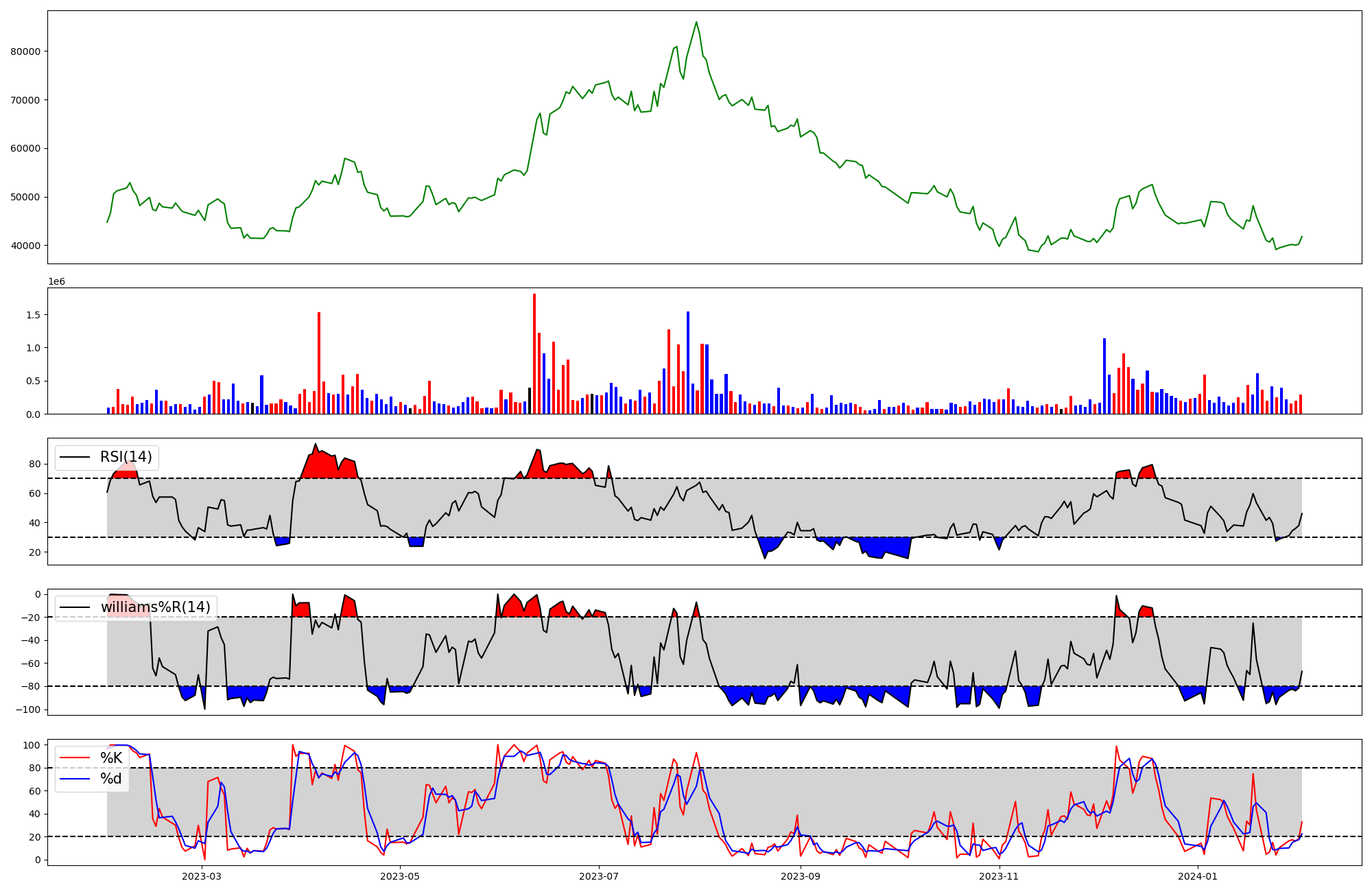Select the %d legend entry
The image size is (1372, 892).
pos(110,778)
